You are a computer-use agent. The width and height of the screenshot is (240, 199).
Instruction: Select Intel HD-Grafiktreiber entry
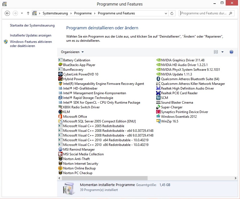[78, 88]
